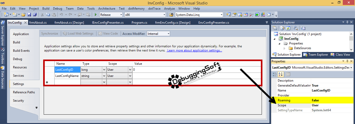Viewport: 355px width, 124px height.
Task: Click the View Code button
Action: pyautogui.click(x=108, y=34)
